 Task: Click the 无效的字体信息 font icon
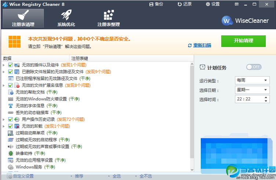click(x=11, y=106)
